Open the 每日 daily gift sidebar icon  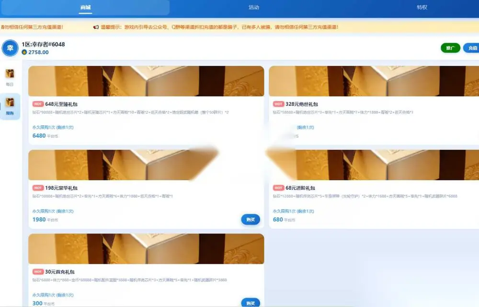pyautogui.click(x=10, y=74)
